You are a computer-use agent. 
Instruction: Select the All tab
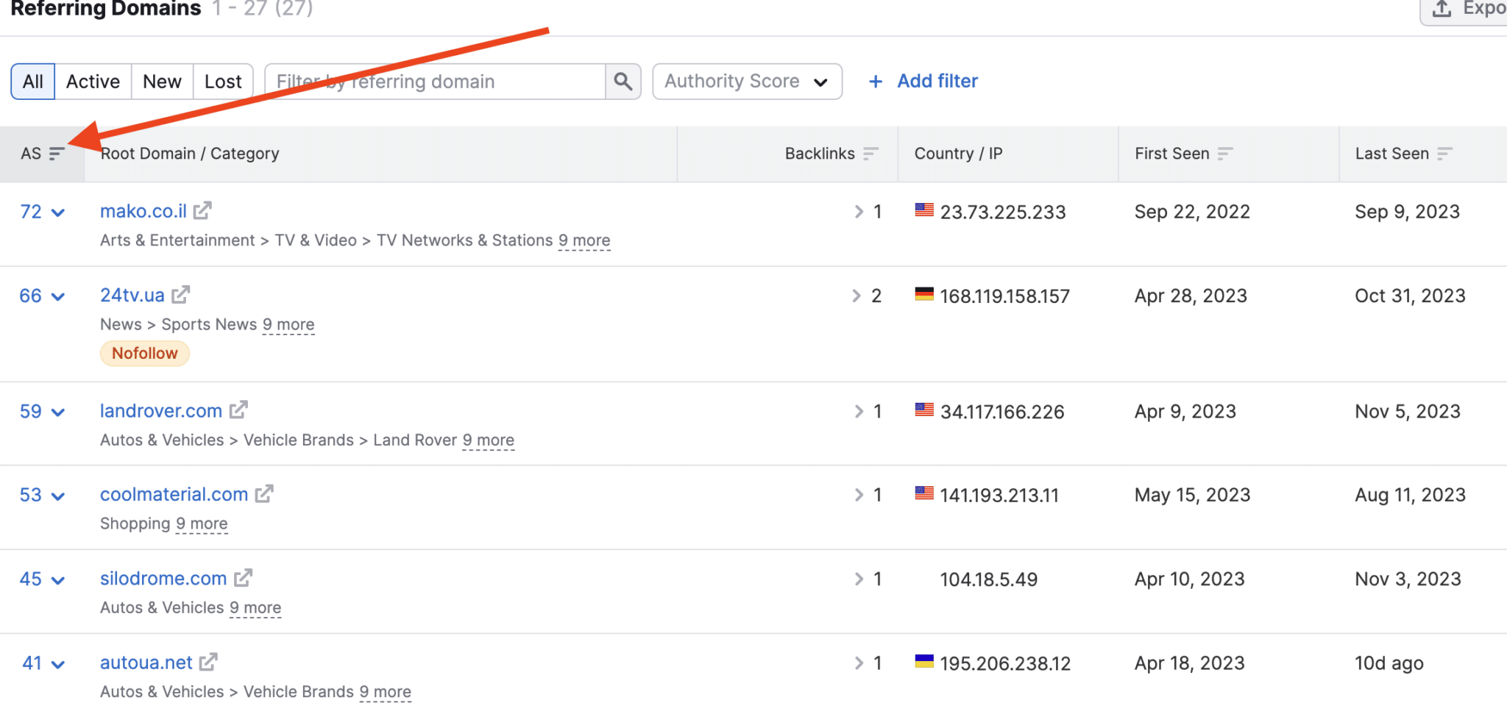click(x=33, y=81)
